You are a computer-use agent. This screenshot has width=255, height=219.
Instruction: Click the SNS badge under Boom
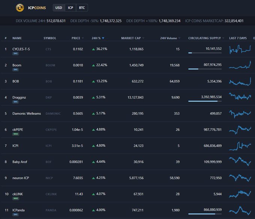(x=15, y=70)
